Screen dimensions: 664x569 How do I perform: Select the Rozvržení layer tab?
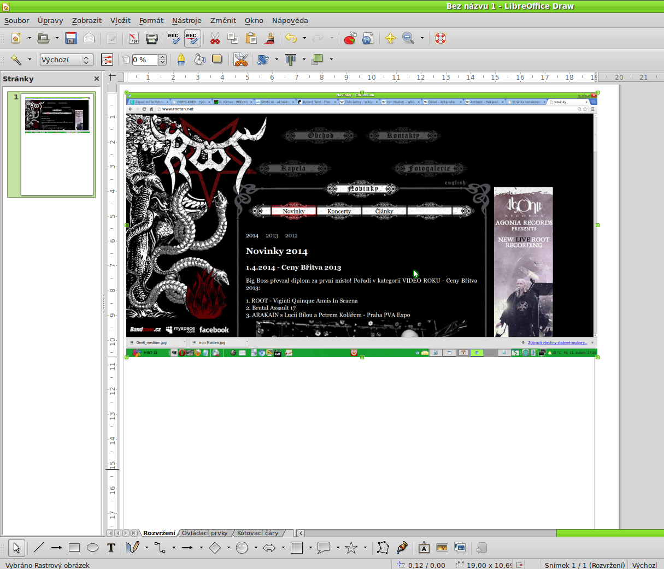159,533
